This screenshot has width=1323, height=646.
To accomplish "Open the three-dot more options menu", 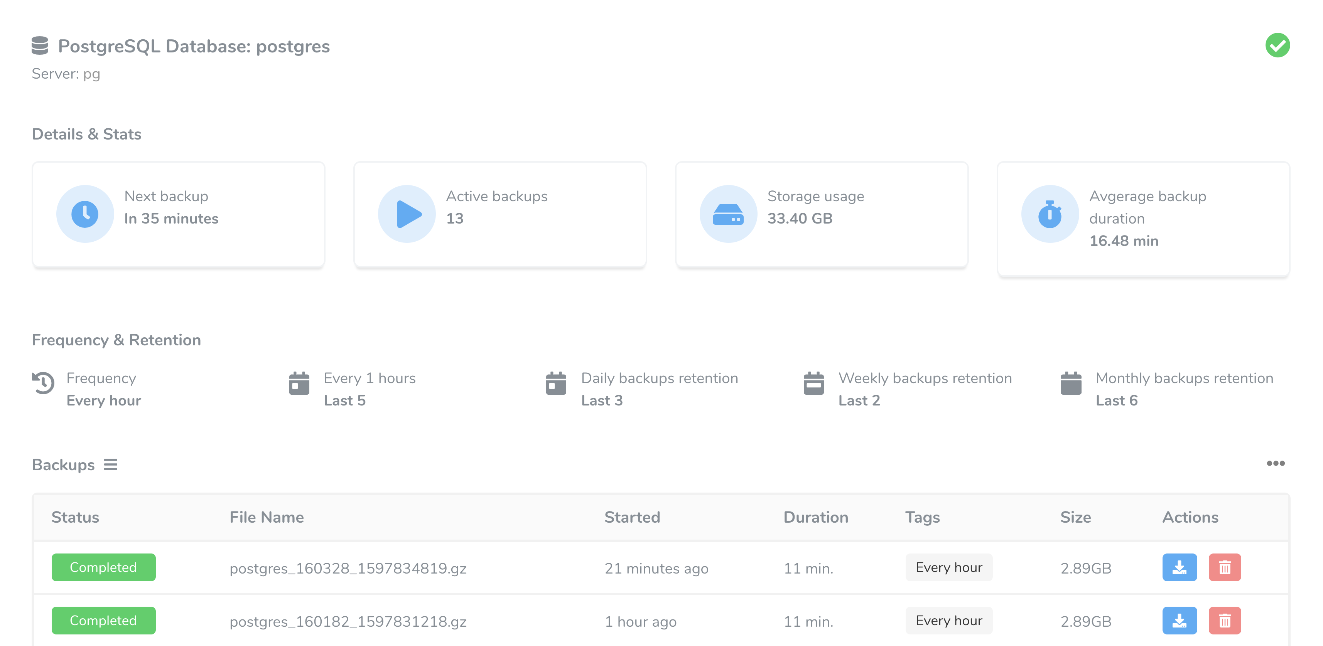I will tap(1276, 463).
